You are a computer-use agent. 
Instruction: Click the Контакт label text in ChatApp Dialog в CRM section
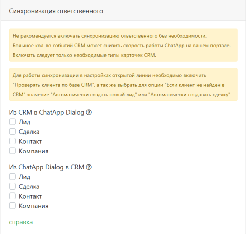click(x=30, y=196)
